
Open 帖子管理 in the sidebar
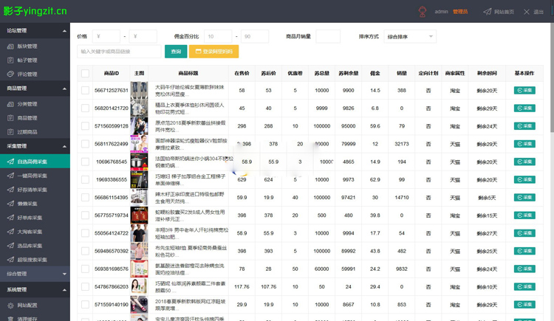[x=27, y=61]
